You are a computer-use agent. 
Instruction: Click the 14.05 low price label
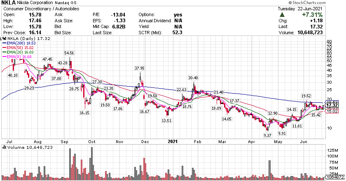click(x=227, y=119)
